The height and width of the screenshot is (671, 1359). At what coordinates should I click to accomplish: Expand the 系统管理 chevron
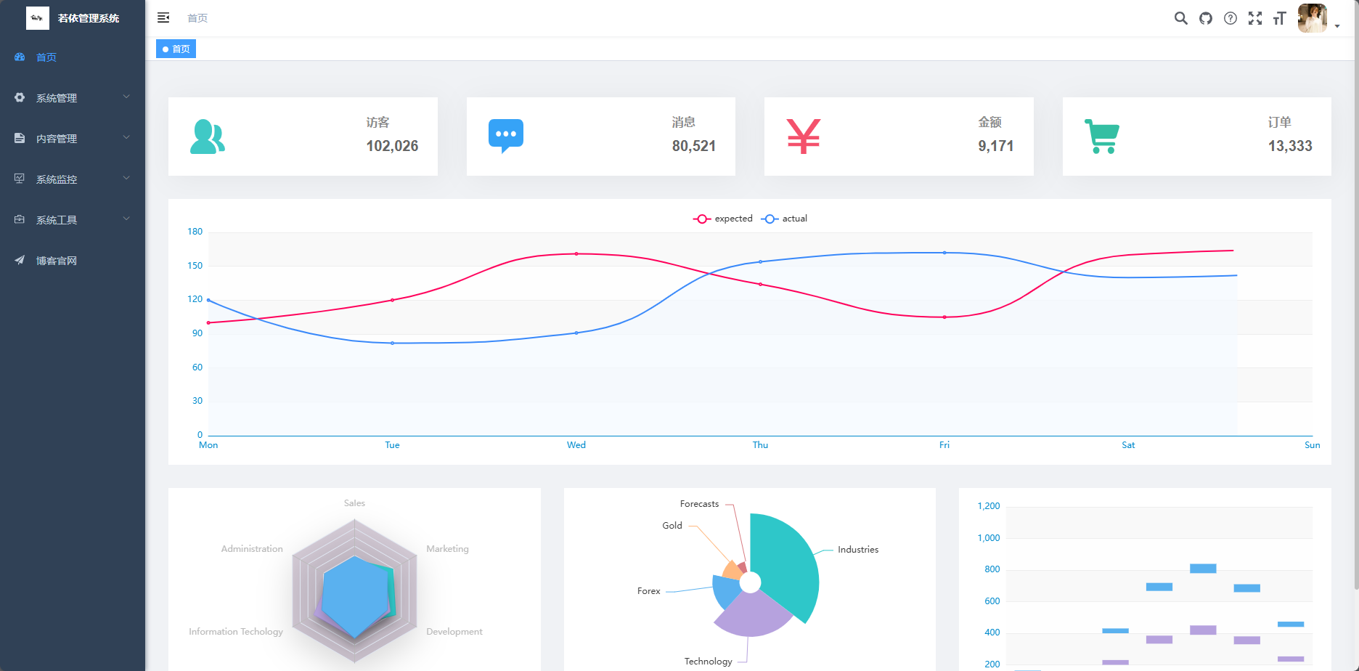126,97
